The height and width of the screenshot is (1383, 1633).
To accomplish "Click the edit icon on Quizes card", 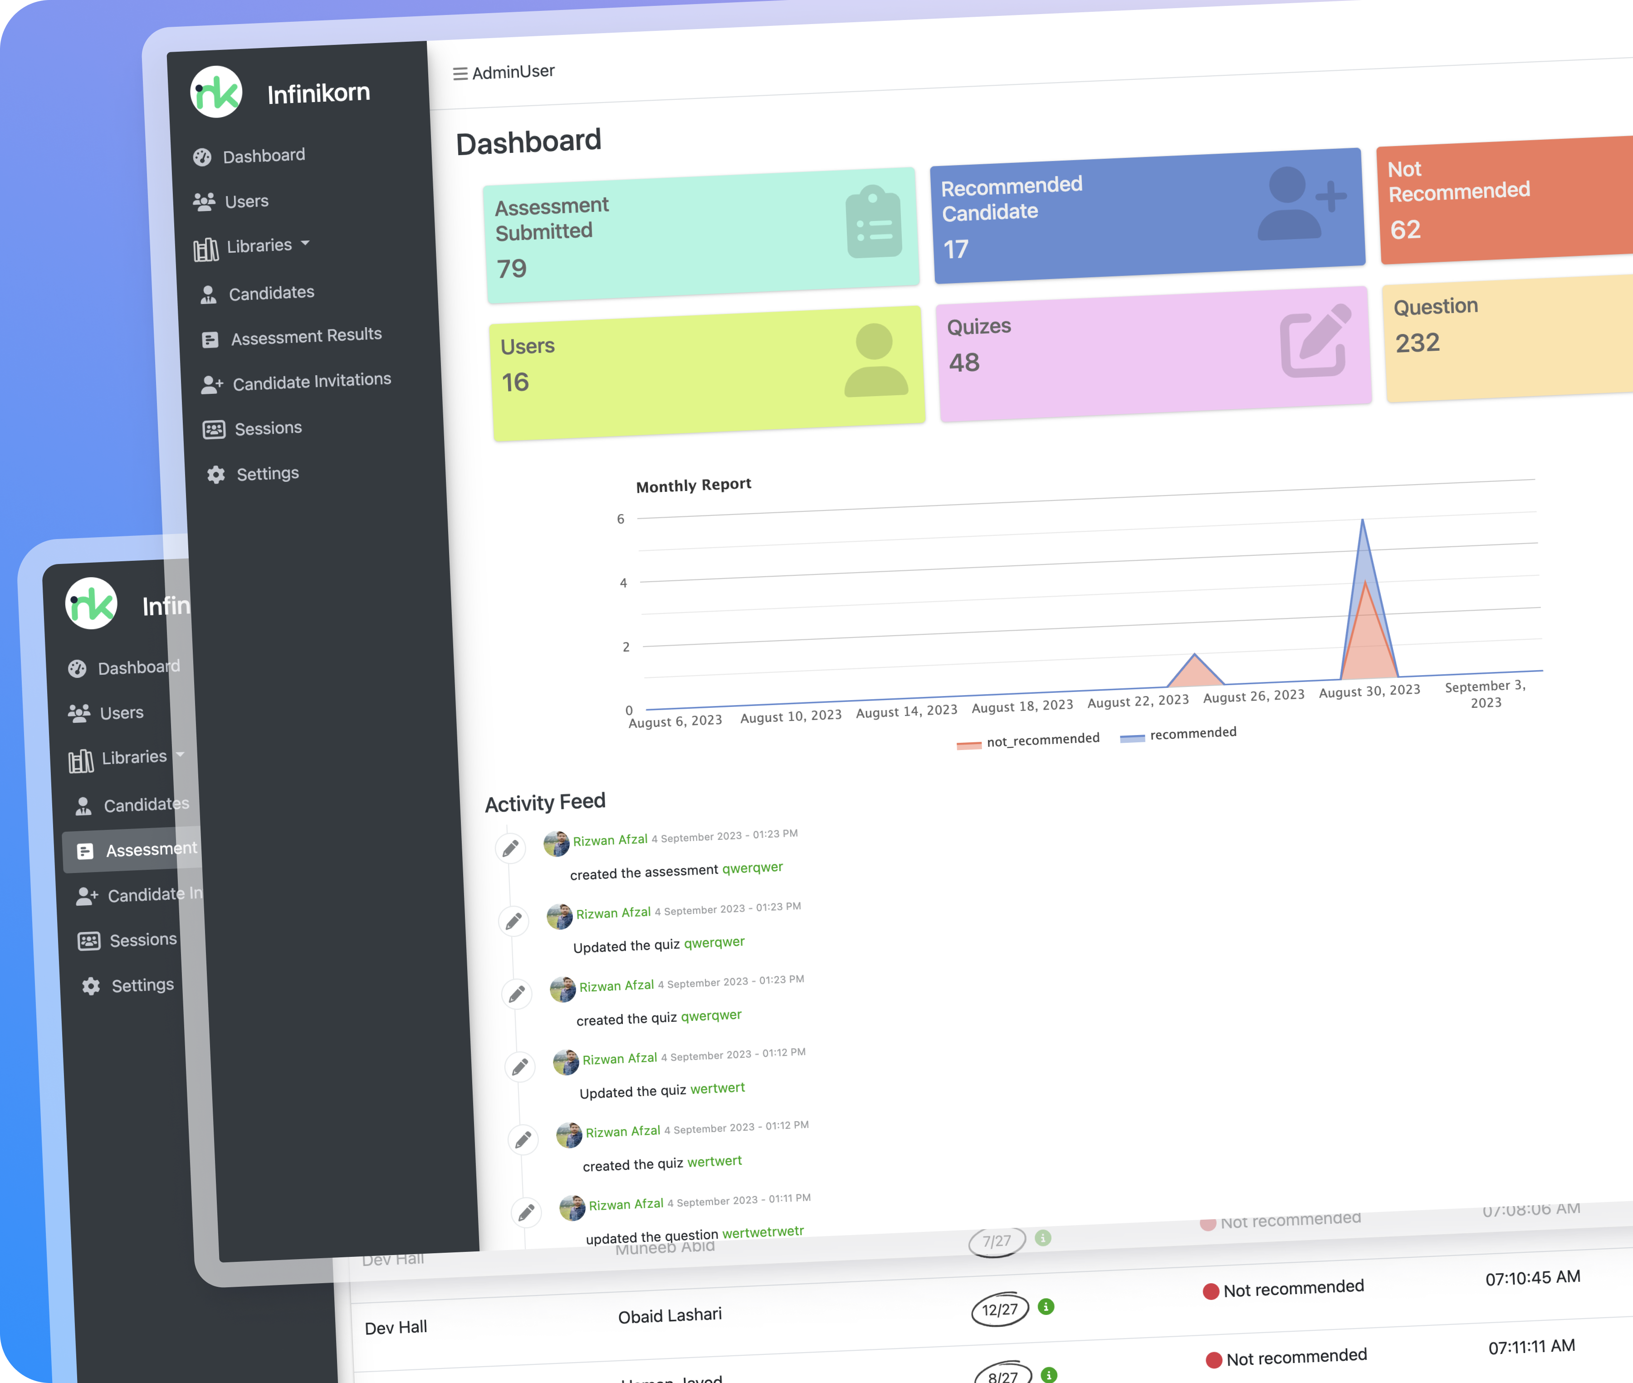I will pyautogui.click(x=1315, y=341).
